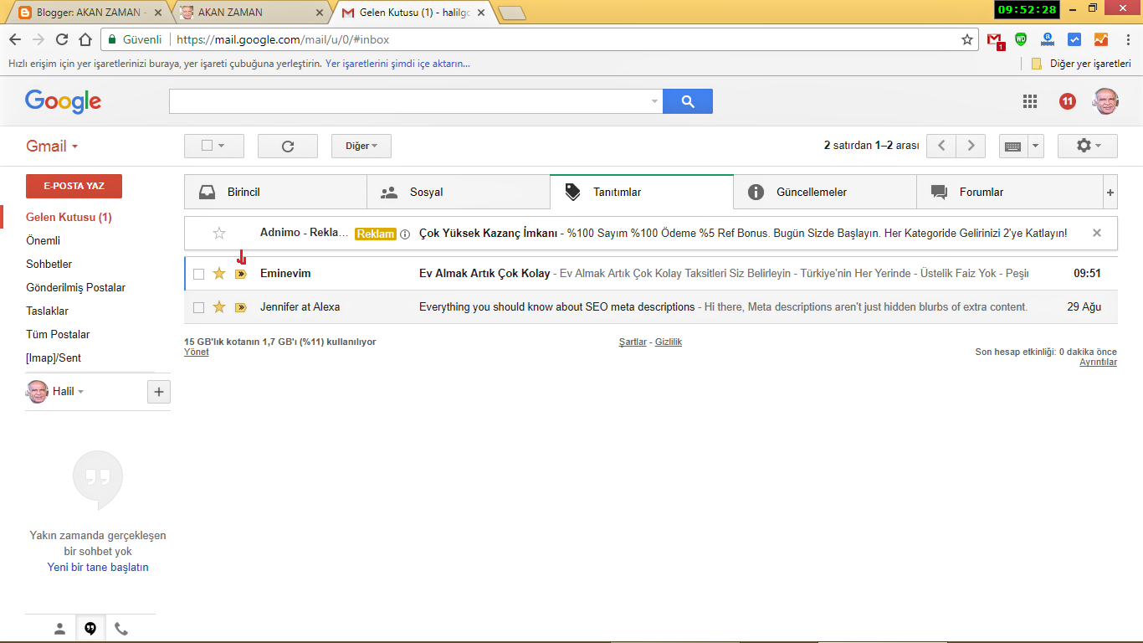This screenshot has width=1143, height=643.
Task: Expand the Gmail dropdown menu
Action: point(52,147)
